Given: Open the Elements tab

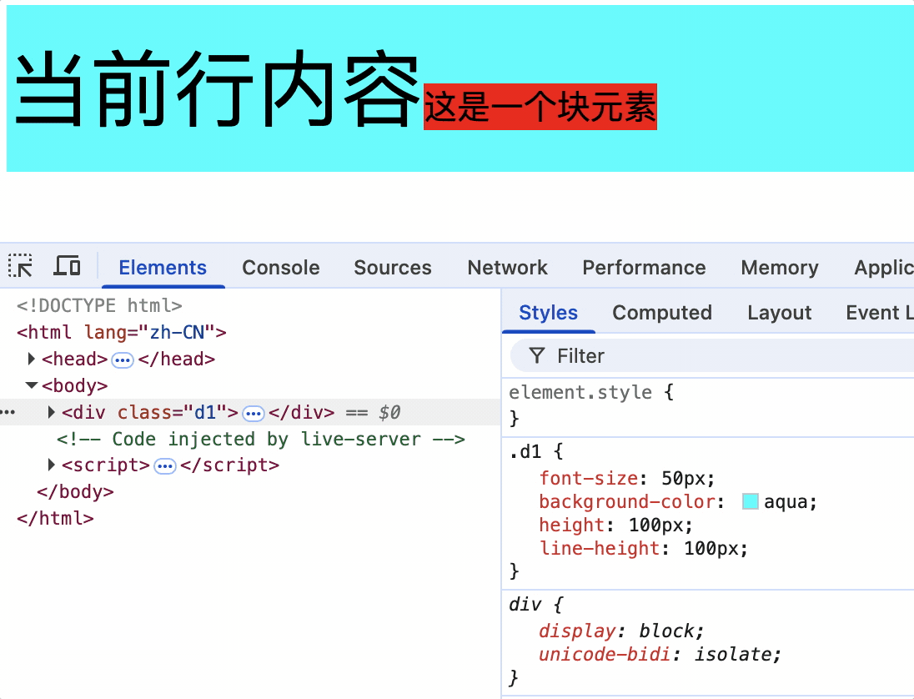Looking at the screenshot, I should click(163, 268).
